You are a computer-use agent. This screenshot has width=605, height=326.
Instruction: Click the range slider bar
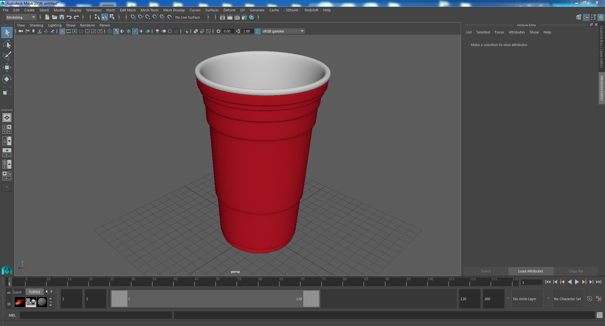(x=215, y=299)
